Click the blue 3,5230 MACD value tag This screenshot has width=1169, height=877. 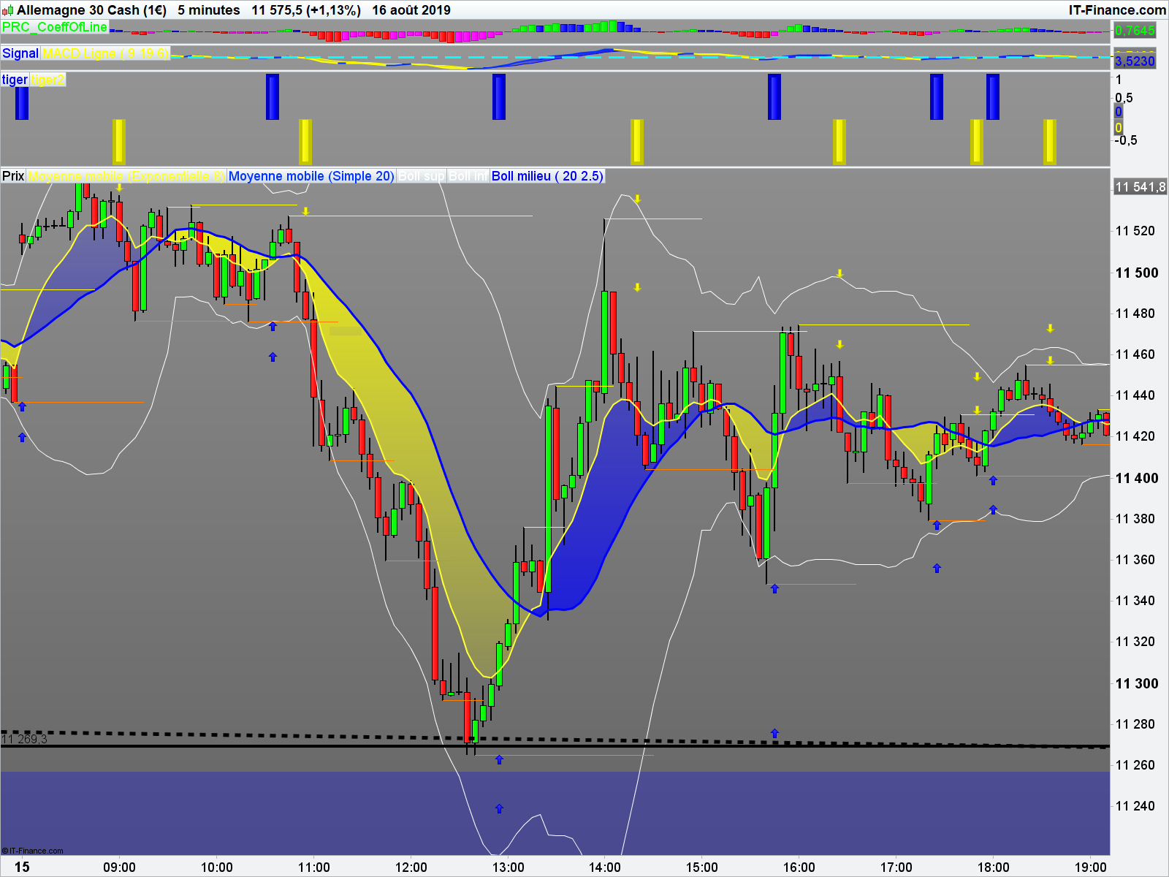(1135, 61)
